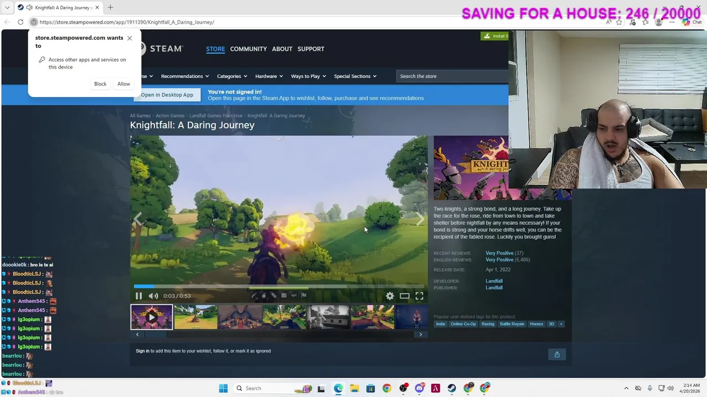Open the SUPPORT tab in Steam header
Viewport: 707px width, 397px height.
coord(311,49)
